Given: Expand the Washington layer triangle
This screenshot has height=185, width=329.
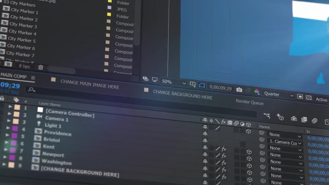Looking at the screenshot, I should 4,157.
